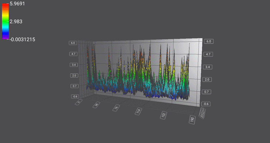
Task: Click the right axis 2.0 label
Action: (x=207, y=80)
